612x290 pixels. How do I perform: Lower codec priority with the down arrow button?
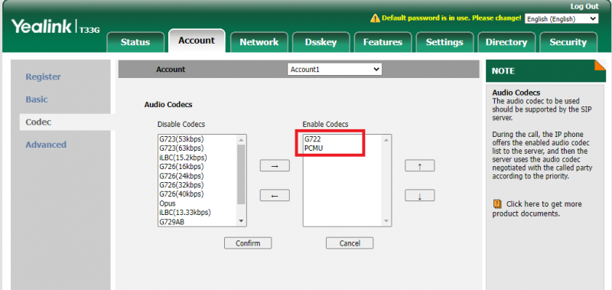(x=419, y=196)
